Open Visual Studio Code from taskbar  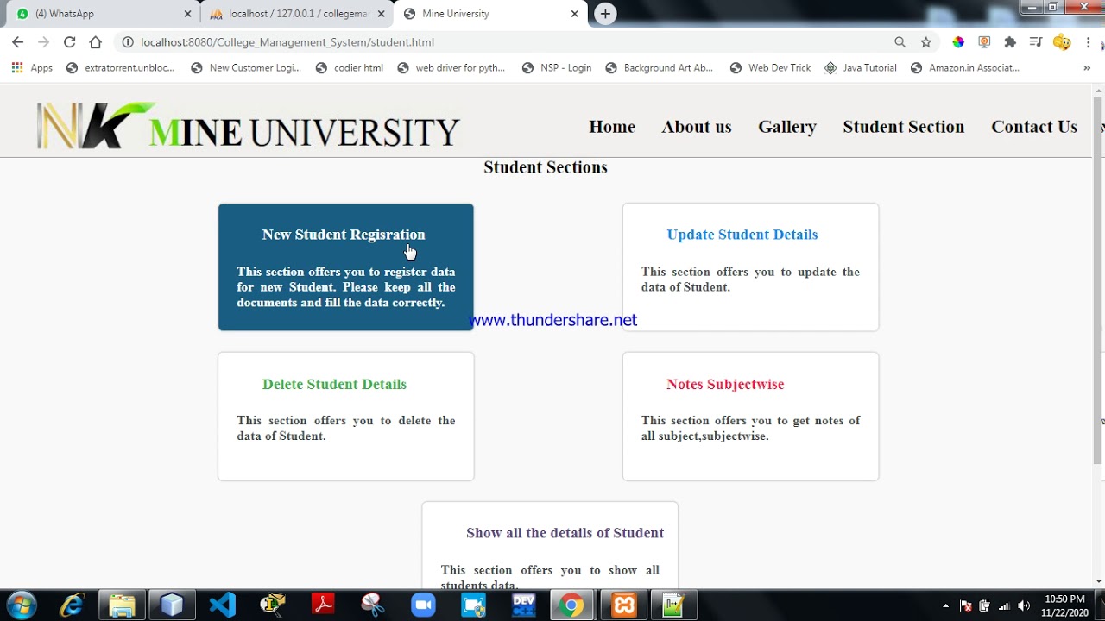[222, 605]
